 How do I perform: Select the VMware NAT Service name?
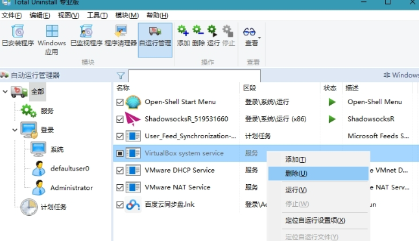(x=178, y=187)
